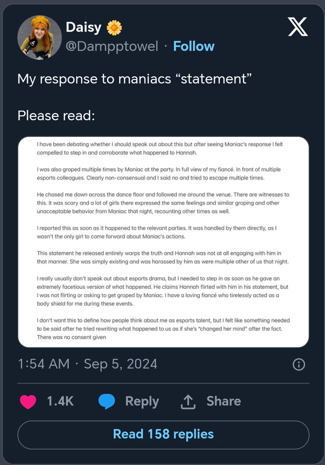Open Daisy's profile avatar picture
Image resolution: width=325 pixels, height=465 pixels.
click(x=39, y=37)
